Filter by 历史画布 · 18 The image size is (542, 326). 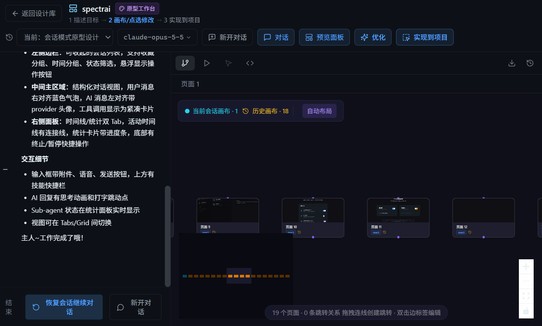[265, 111]
